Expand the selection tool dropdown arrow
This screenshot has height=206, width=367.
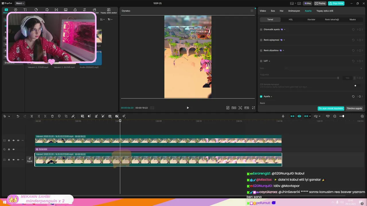point(9,116)
